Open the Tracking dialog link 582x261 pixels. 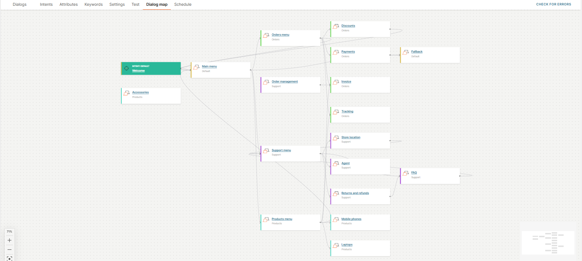click(347, 111)
